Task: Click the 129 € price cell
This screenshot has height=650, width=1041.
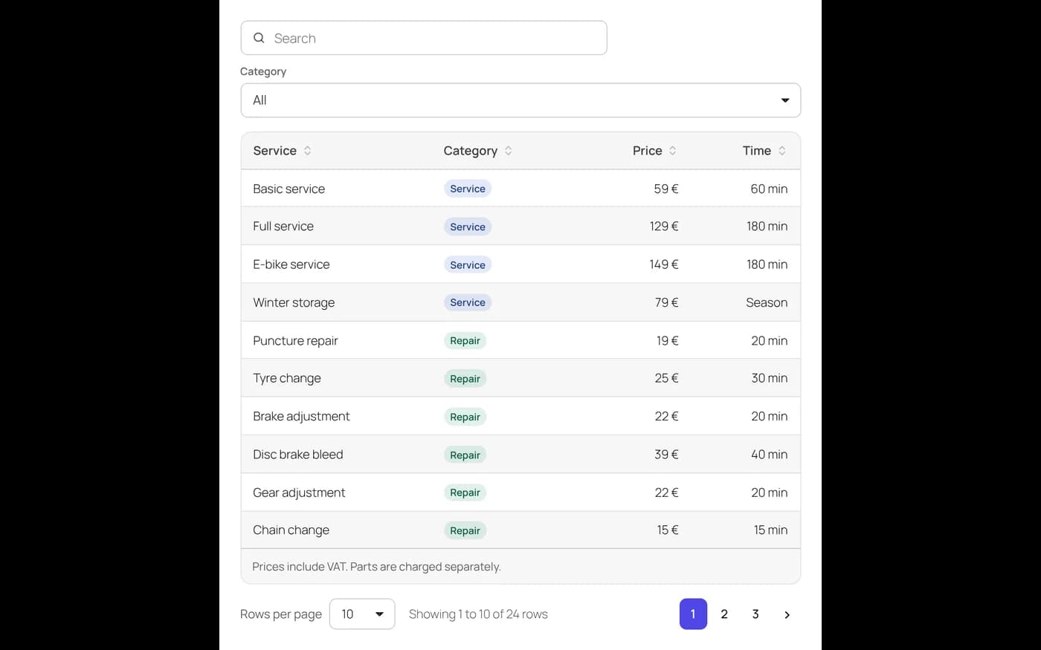Action: click(664, 227)
